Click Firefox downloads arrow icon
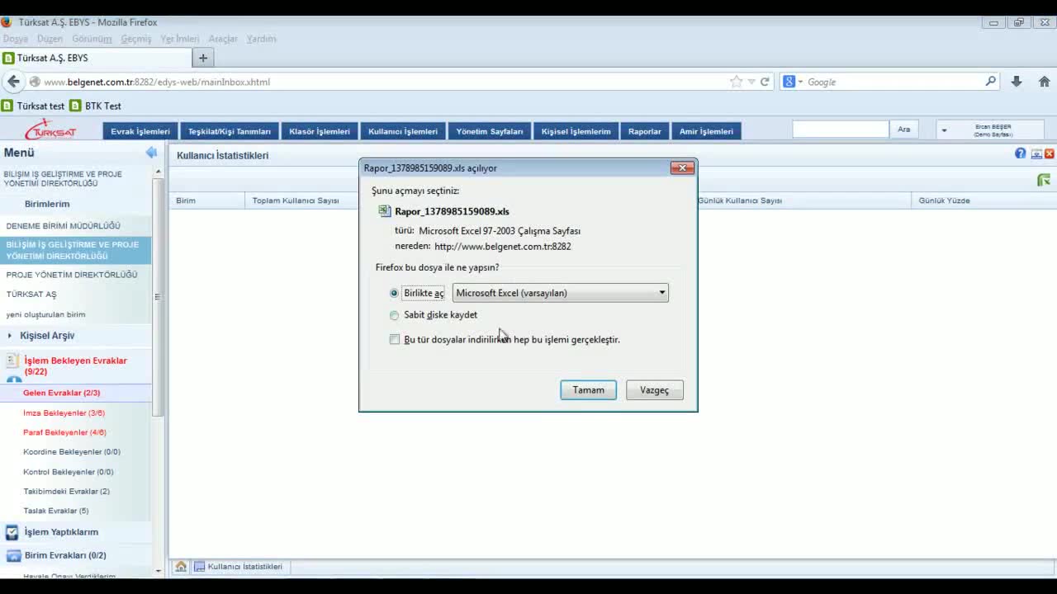Image resolution: width=1057 pixels, height=594 pixels. tap(1017, 82)
